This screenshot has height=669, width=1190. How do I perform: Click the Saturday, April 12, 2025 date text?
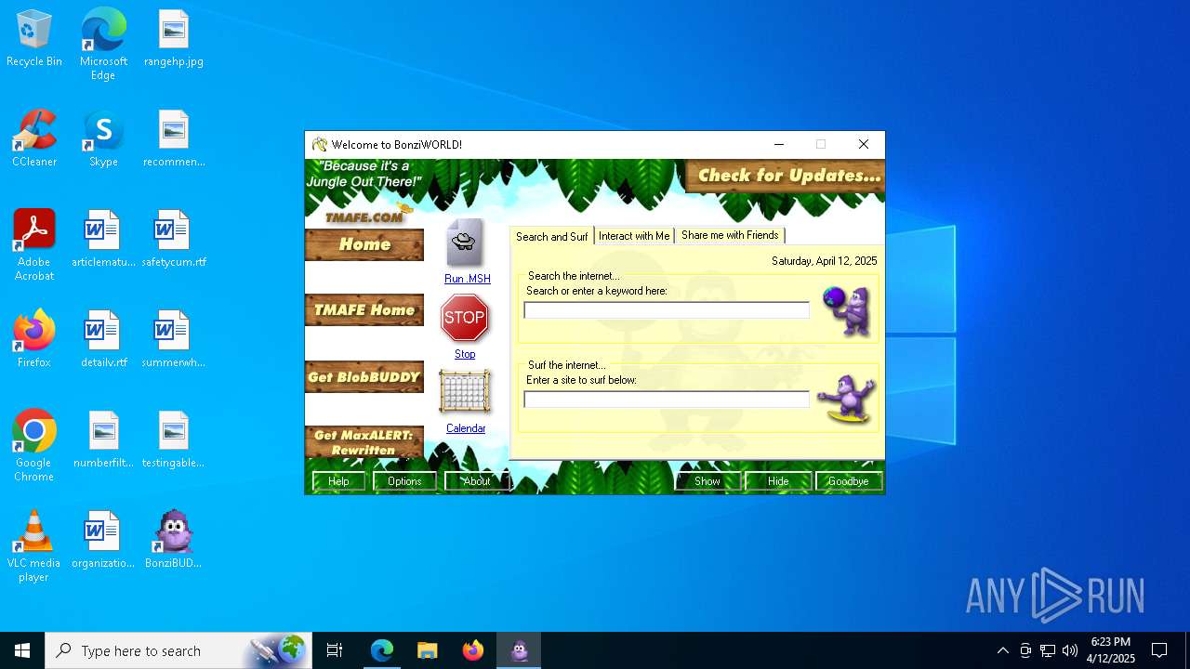[825, 261]
